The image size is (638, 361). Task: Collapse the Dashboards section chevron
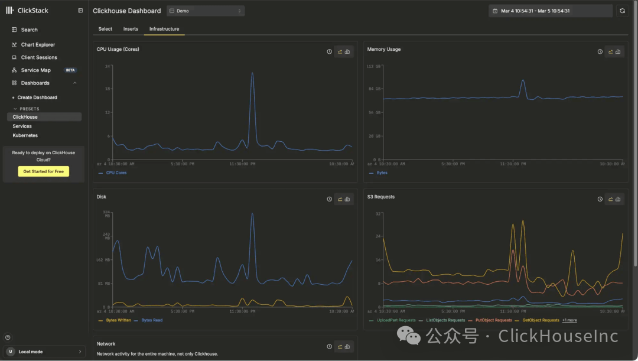click(75, 83)
